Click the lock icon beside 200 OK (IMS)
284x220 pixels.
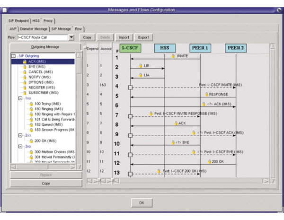[31, 141]
